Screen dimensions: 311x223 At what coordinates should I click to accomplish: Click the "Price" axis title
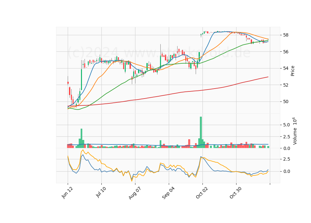tap(293, 71)
